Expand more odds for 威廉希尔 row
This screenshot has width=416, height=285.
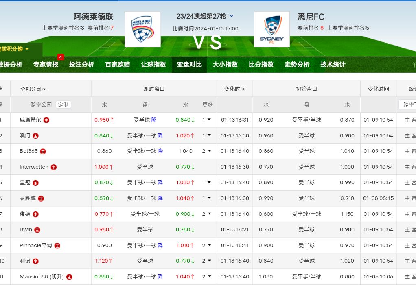207,120
